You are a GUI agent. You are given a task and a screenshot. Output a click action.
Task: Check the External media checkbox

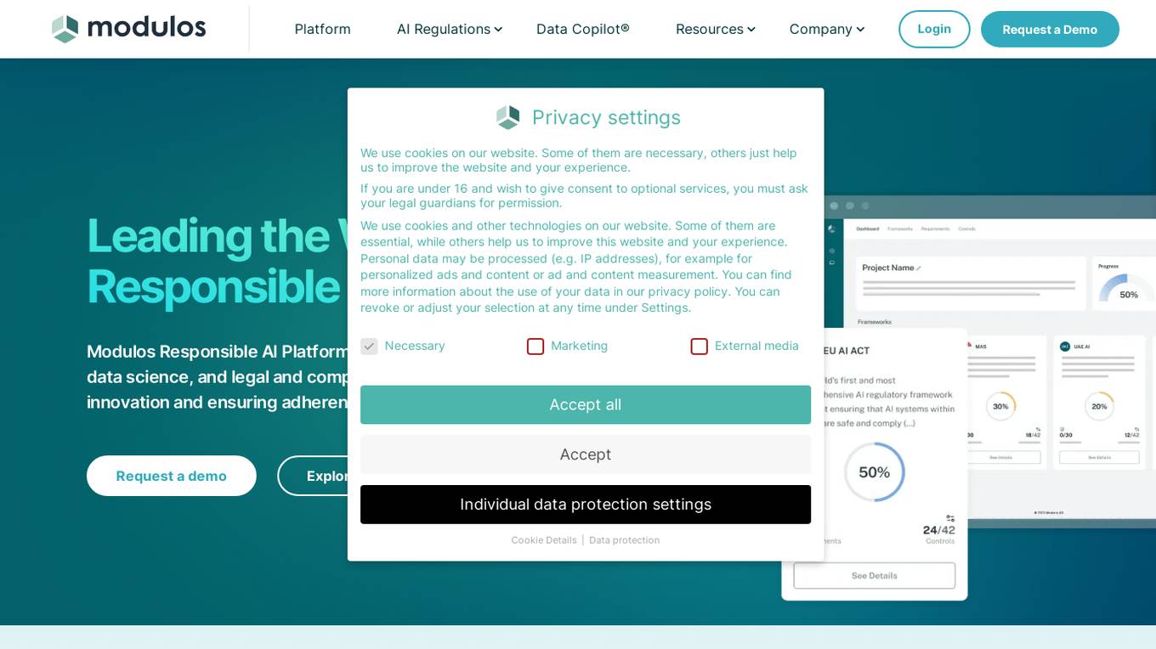[x=700, y=347]
